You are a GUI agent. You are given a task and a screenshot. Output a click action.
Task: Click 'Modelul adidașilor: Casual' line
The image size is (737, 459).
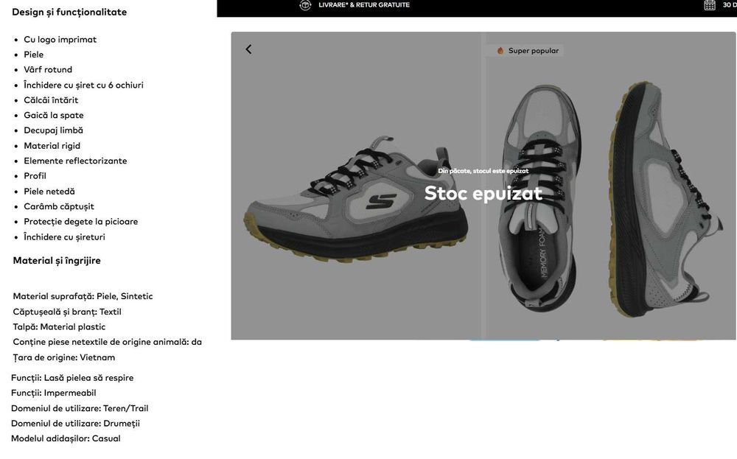pos(66,438)
